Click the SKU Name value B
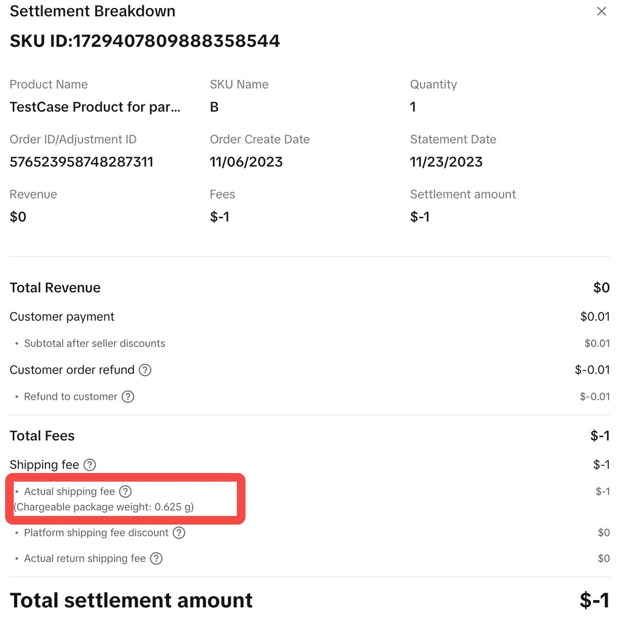 coord(214,107)
